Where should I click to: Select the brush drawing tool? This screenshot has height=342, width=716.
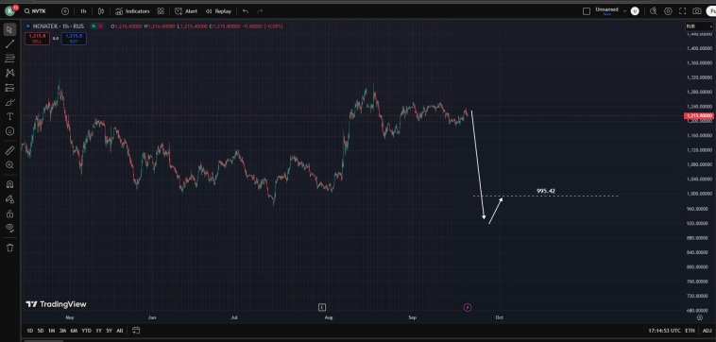pyautogui.click(x=9, y=102)
